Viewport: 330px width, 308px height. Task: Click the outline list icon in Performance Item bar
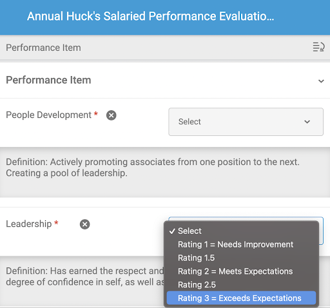click(318, 47)
